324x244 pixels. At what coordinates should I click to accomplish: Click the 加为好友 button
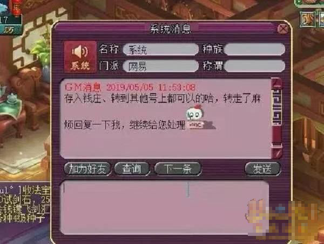point(87,169)
